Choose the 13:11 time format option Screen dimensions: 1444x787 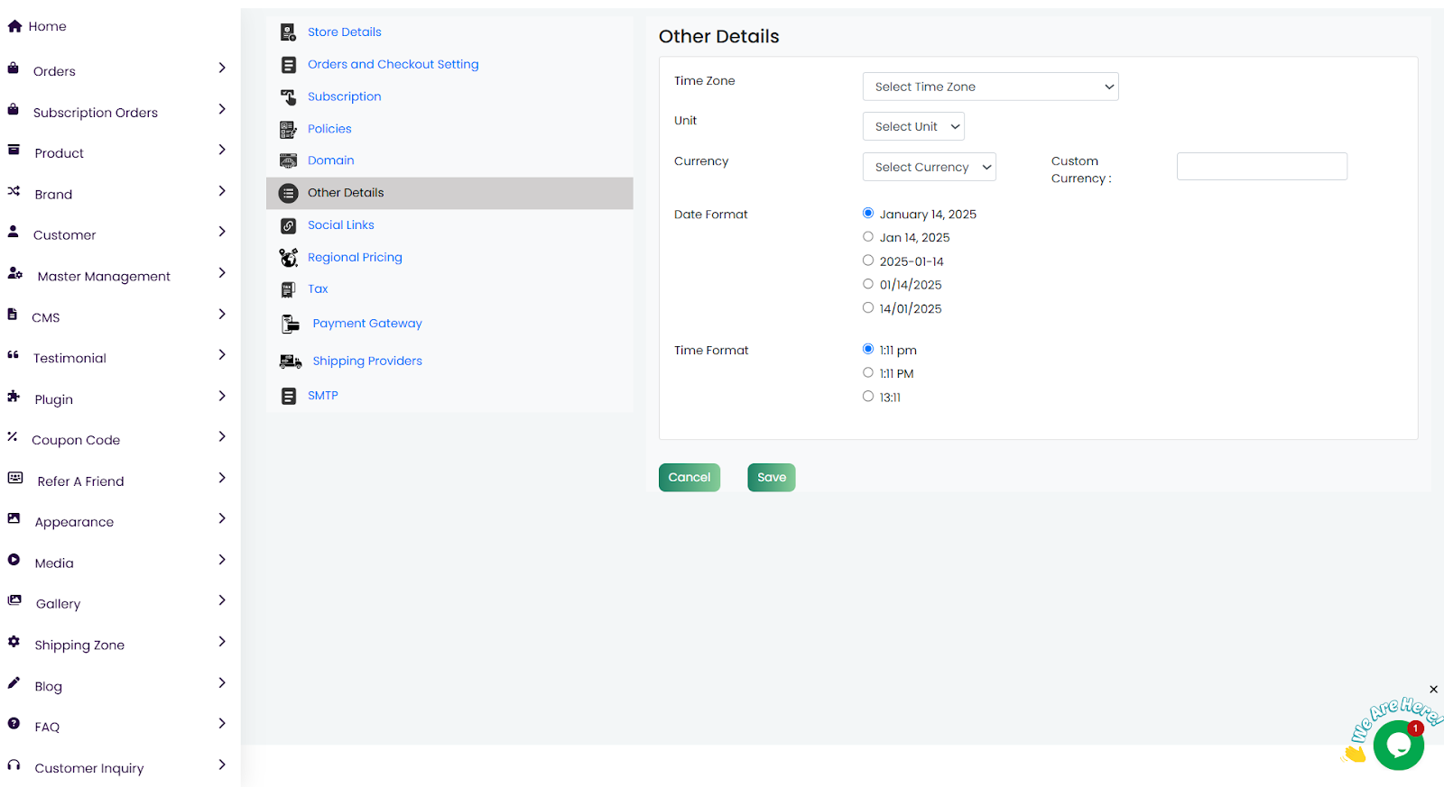[868, 396]
